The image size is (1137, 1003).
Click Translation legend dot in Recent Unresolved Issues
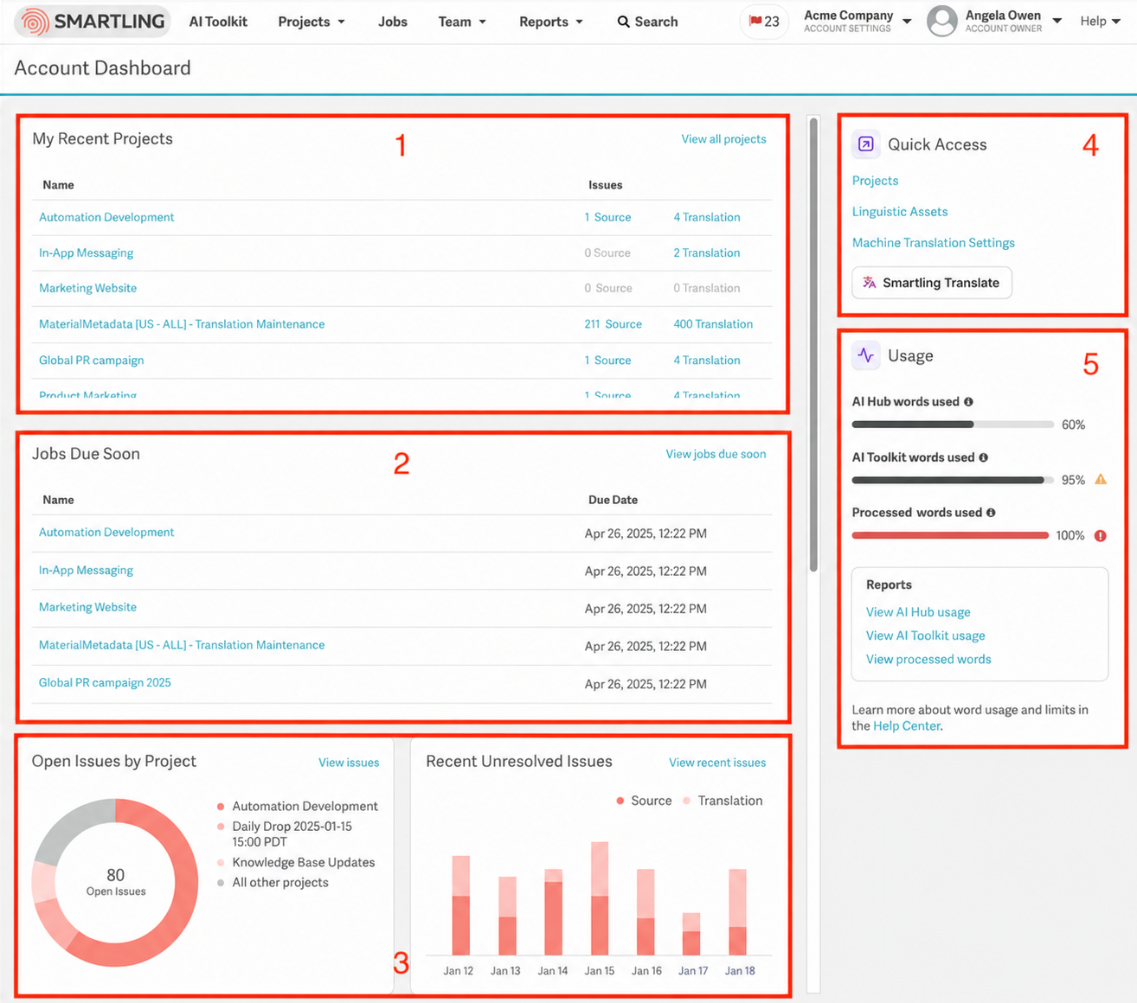(x=687, y=802)
